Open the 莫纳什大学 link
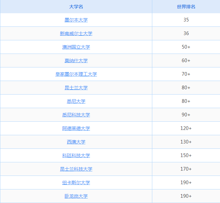Image resolution: width=220 pixels, height=203 pixels. 76,61
